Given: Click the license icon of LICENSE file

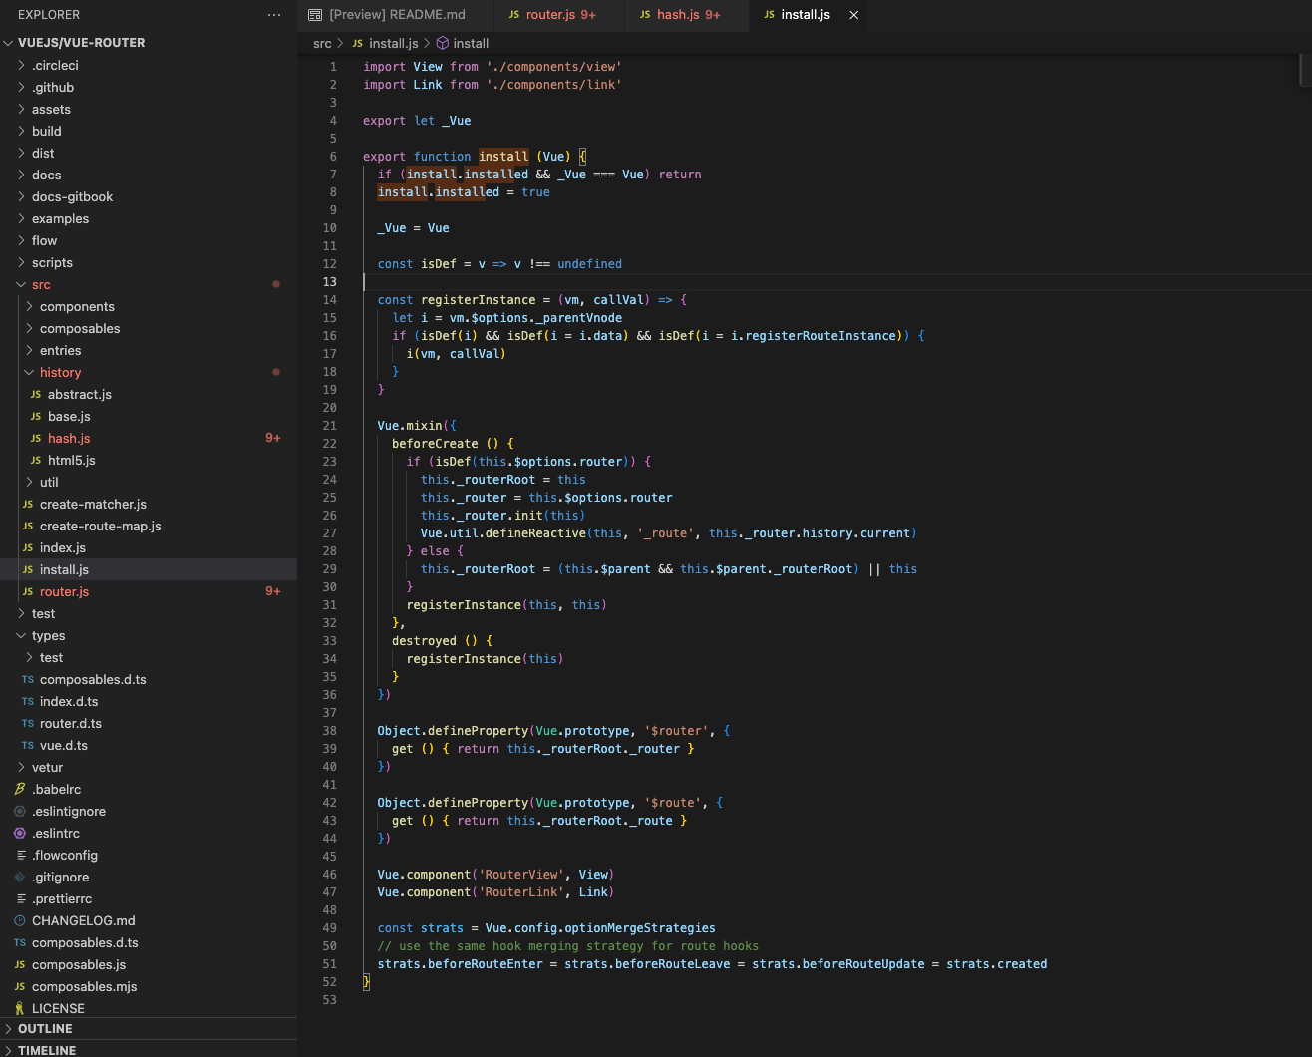Looking at the screenshot, I should (x=20, y=1009).
